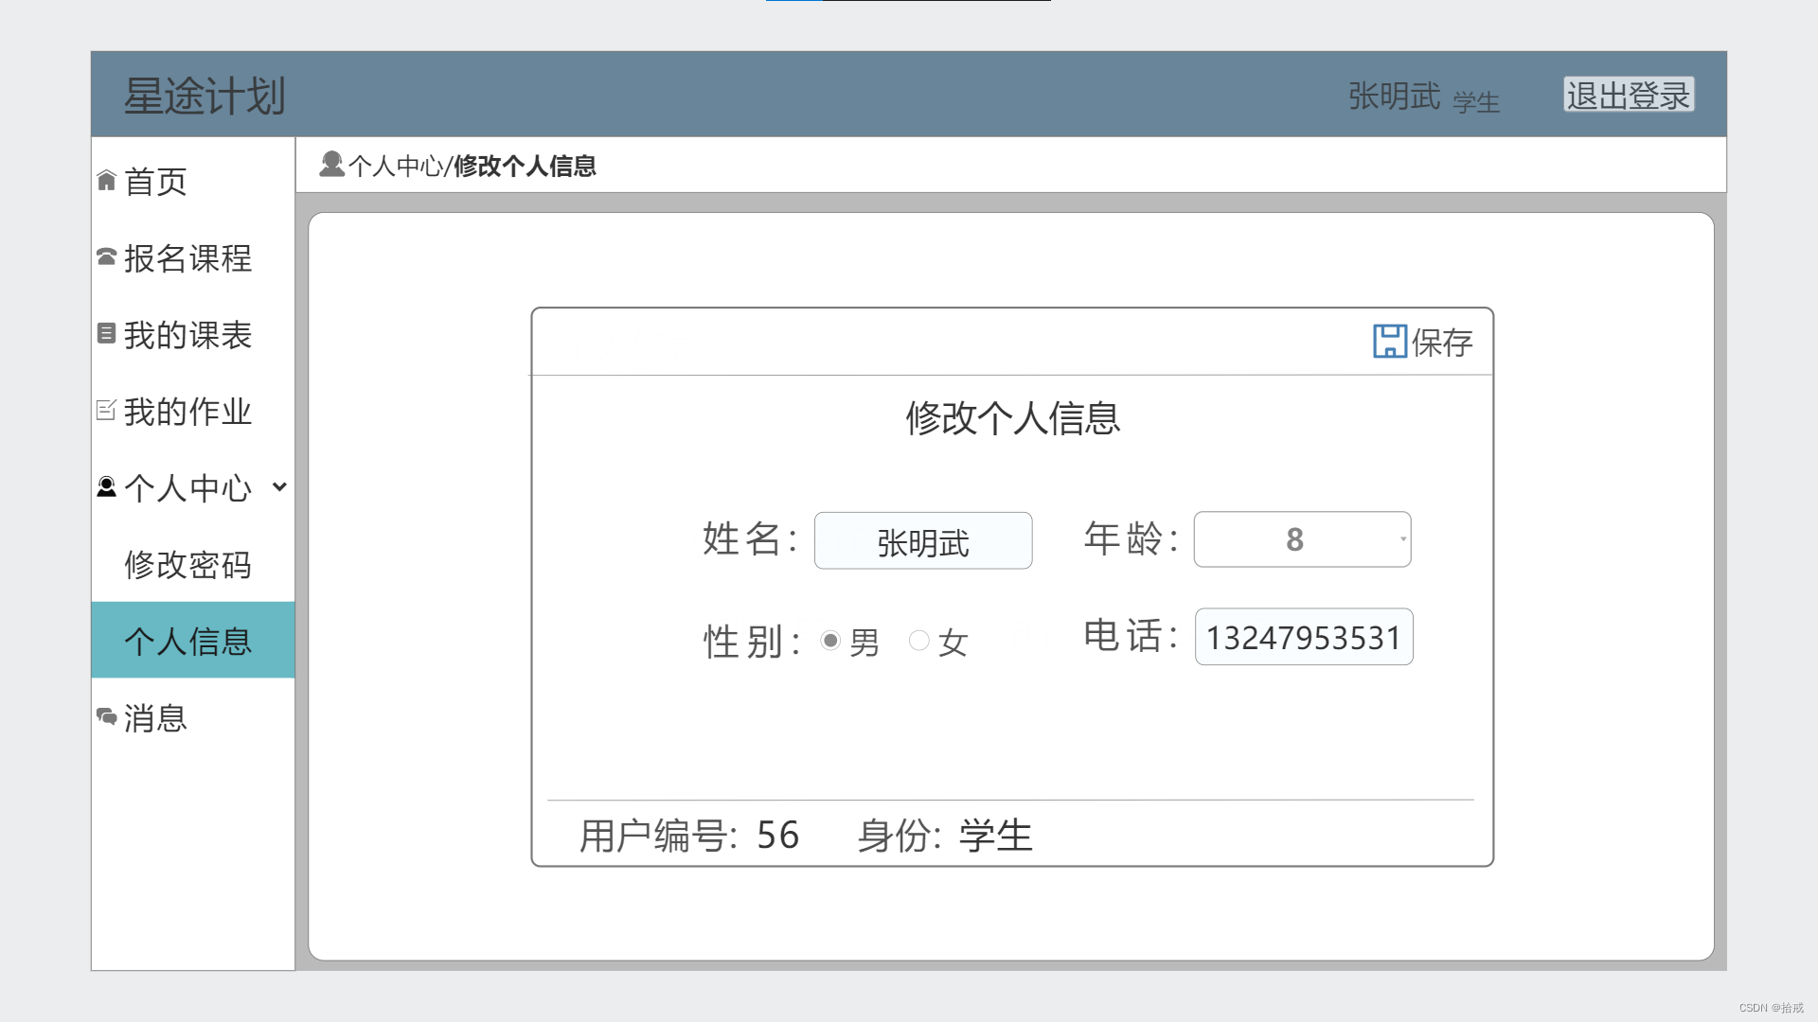
Task: Click the small arrow in the age combo box
Action: pos(1402,540)
